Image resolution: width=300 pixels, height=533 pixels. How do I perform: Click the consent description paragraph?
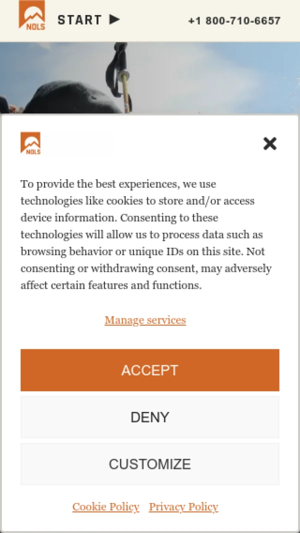coord(146,235)
